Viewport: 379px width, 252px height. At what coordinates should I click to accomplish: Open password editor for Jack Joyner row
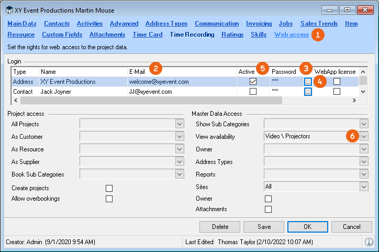pyautogui.click(x=308, y=92)
